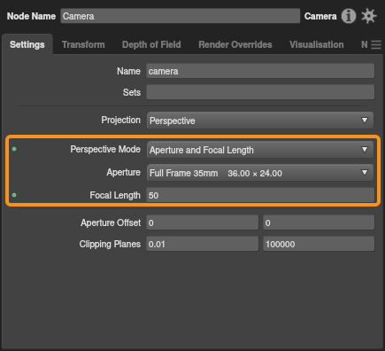Image resolution: width=385 pixels, height=351 pixels.
Task: Open the node info icon
Action: click(349, 16)
